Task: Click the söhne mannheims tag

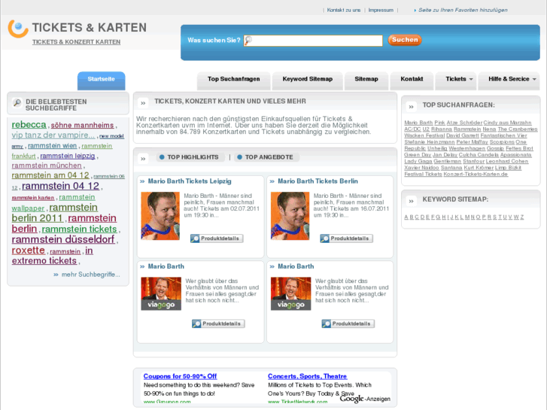Action: point(82,126)
